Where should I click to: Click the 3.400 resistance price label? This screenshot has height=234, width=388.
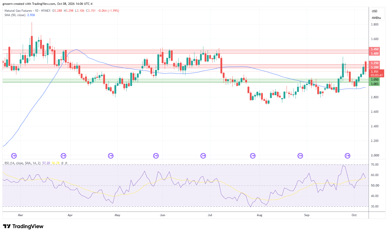(375, 54)
